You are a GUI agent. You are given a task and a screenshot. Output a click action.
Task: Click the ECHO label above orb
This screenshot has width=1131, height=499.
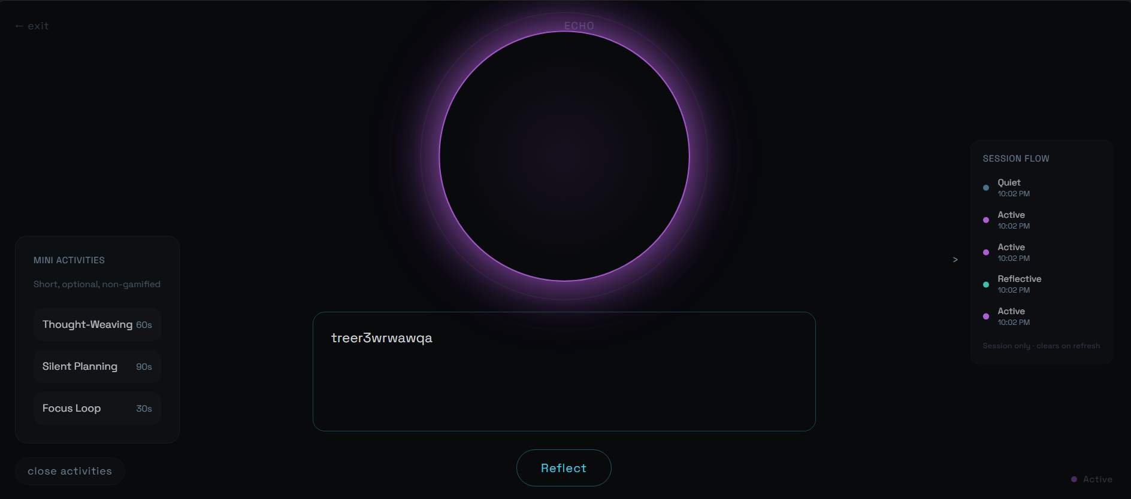[x=579, y=26]
